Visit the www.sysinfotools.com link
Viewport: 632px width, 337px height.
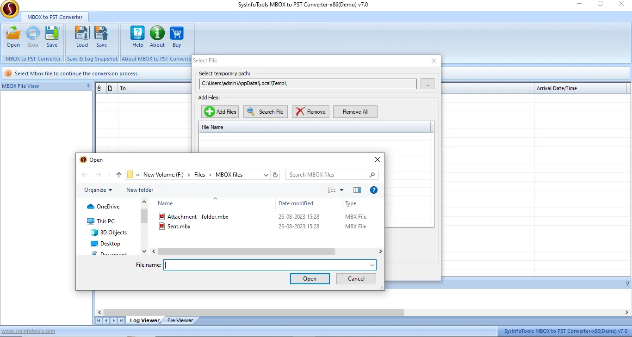click(x=28, y=331)
